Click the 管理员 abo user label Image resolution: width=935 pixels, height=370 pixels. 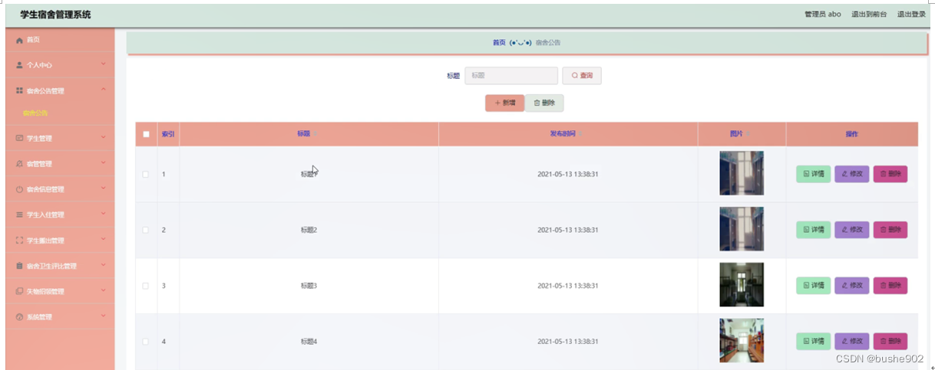pos(823,15)
